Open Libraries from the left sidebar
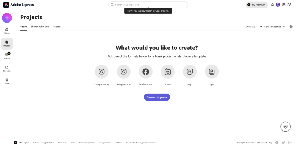Screen dimensions: 296x148 click(7, 69)
